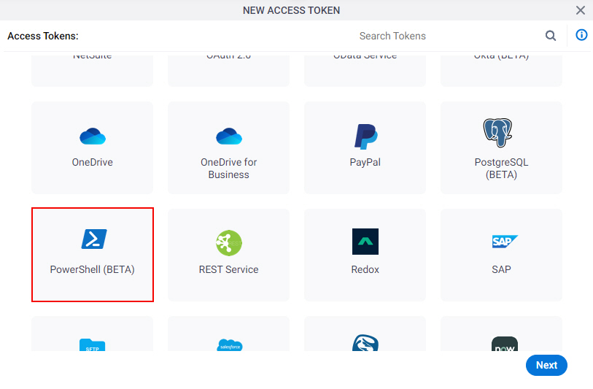Choose the OneDrive for Business icon
593x389 pixels.
pos(229,136)
